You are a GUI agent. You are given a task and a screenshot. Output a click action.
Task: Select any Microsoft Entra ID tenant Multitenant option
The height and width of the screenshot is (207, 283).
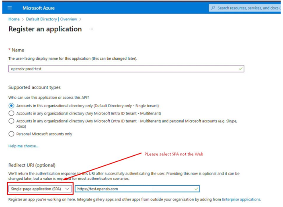click(x=11, y=113)
